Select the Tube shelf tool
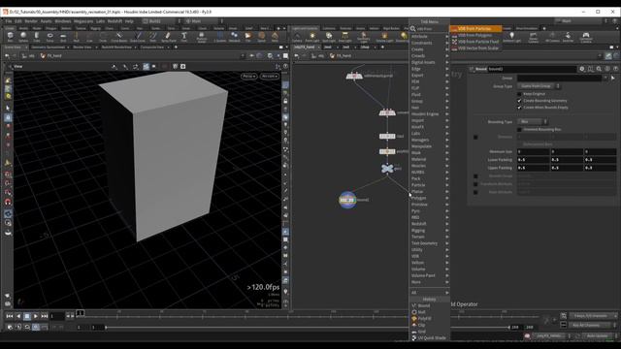Viewport: 621px width, 349px height. pyautogui.click(x=37, y=37)
